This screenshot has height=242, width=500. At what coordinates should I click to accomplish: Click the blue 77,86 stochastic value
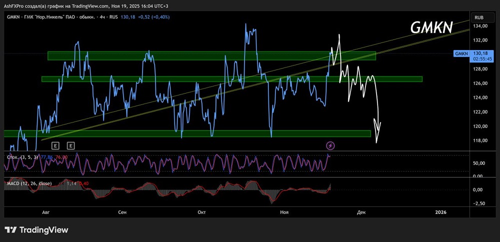47,157
